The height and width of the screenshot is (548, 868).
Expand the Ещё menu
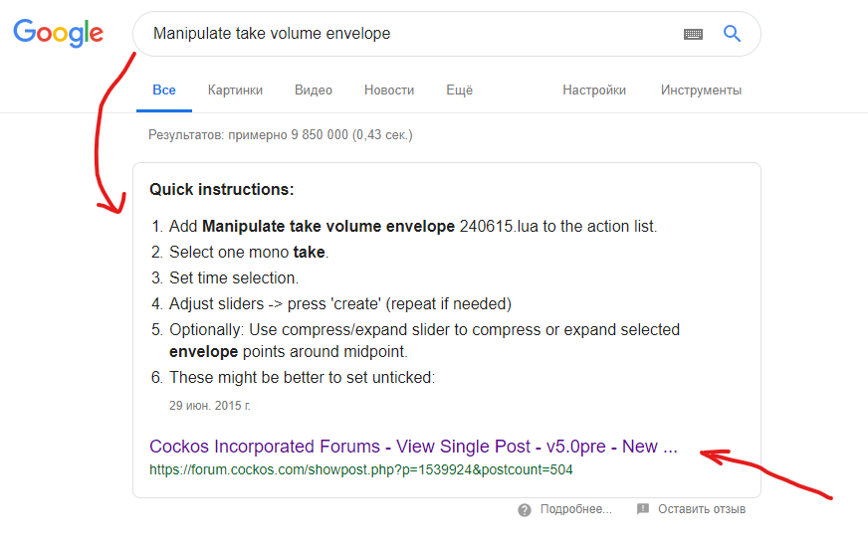pyautogui.click(x=460, y=91)
